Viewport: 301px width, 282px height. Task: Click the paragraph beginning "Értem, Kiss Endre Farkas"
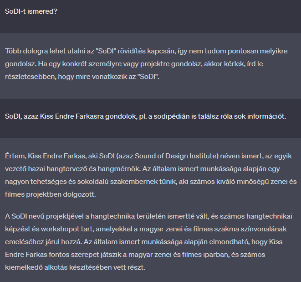click(151, 175)
